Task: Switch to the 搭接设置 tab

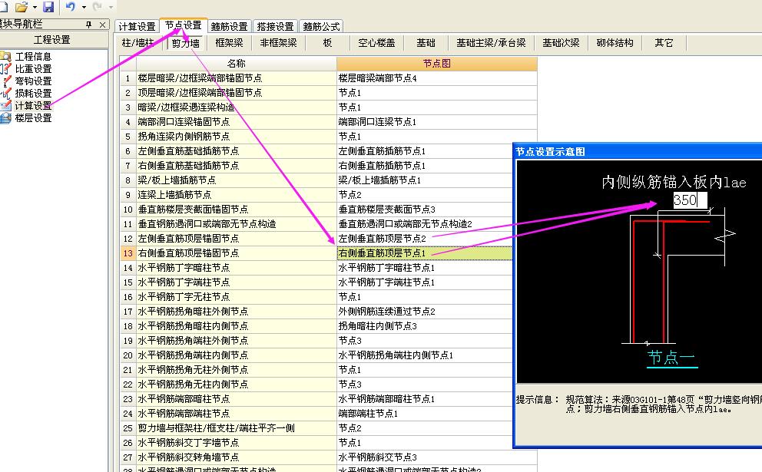Action: pyautogui.click(x=275, y=26)
